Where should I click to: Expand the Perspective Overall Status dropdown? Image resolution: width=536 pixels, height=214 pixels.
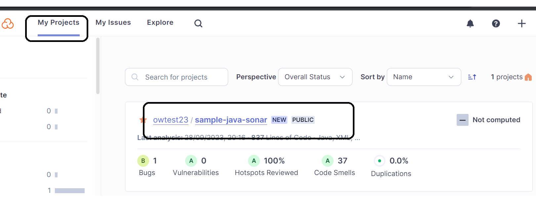315,77
